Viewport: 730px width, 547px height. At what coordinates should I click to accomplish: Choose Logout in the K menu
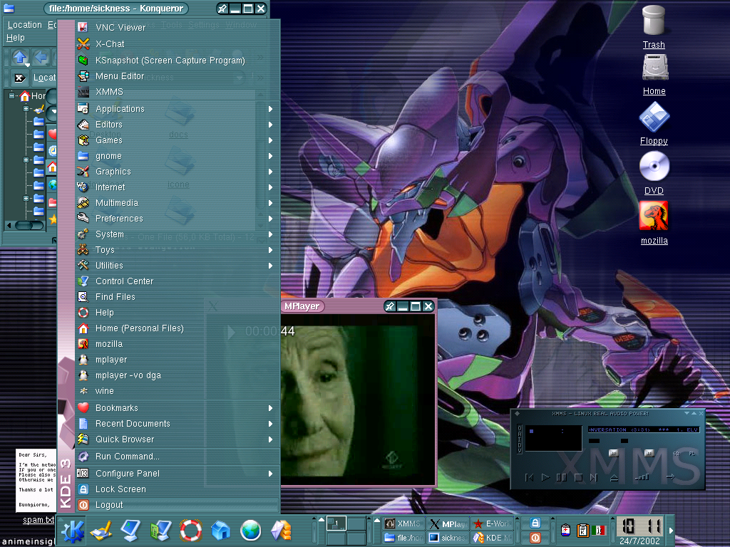pyautogui.click(x=177, y=505)
